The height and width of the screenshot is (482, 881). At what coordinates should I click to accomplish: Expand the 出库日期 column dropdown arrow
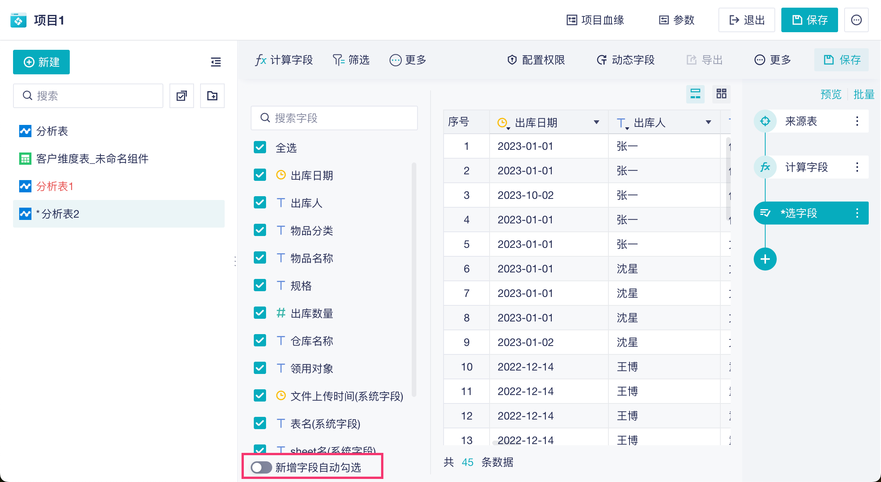coord(596,122)
